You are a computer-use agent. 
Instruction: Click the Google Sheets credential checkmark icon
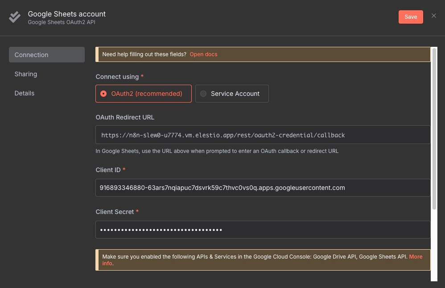[x=14, y=17]
